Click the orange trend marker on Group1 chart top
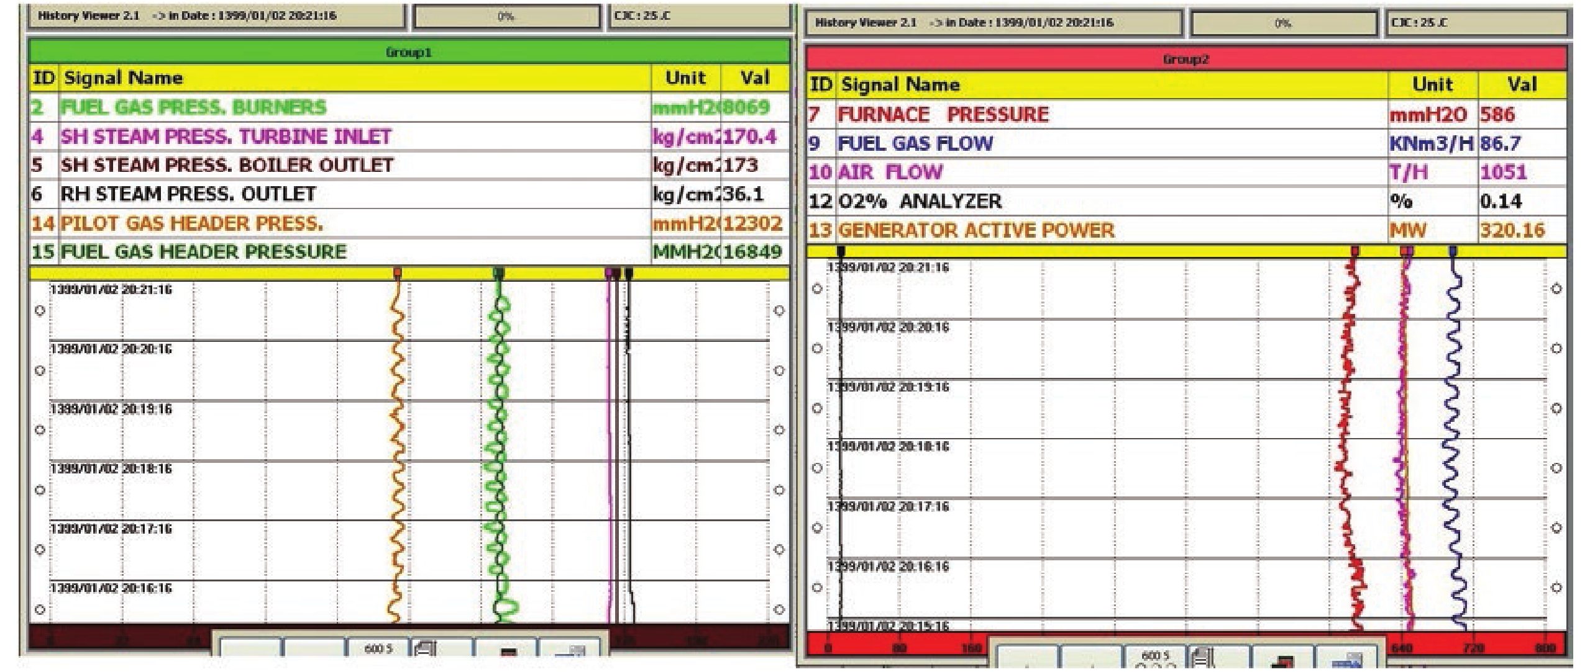1590x672 pixels. 398,273
